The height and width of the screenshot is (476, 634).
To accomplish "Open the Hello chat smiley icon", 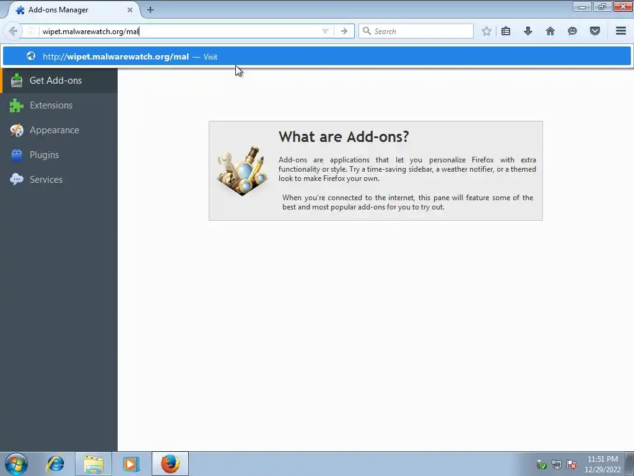I will click(572, 31).
